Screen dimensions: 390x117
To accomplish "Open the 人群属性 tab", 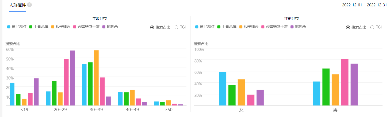I will 17,5.
